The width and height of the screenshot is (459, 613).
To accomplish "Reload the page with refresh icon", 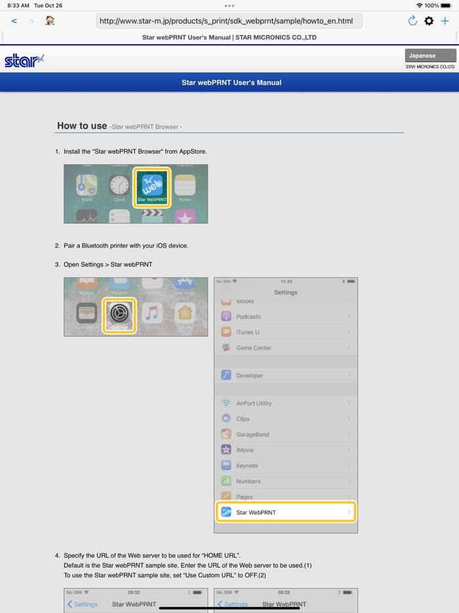I will click(x=412, y=21).
